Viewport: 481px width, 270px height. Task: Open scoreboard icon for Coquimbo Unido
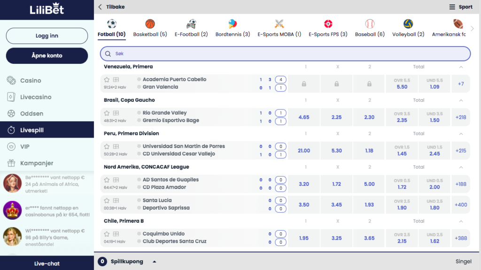116,234
